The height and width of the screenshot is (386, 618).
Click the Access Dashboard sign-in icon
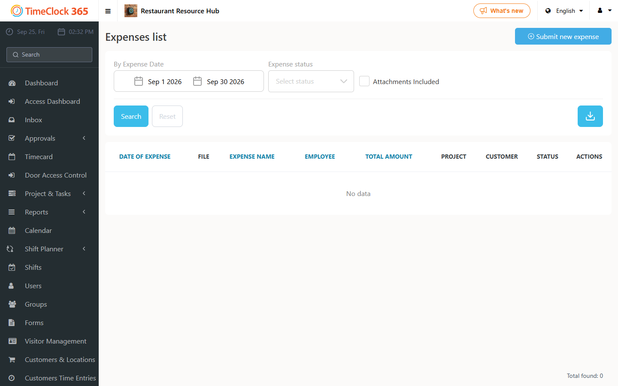tap(12, 102)
